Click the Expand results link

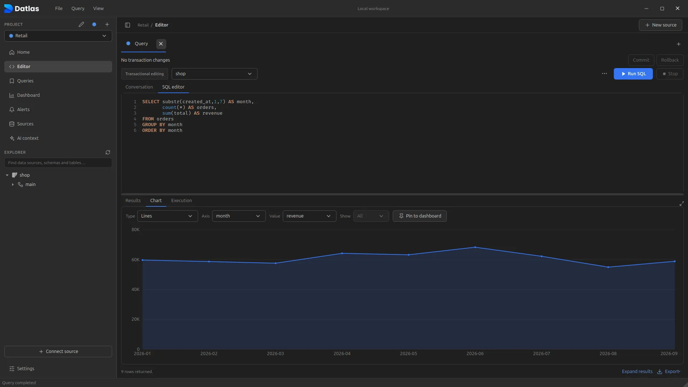[x=637, y=372]
